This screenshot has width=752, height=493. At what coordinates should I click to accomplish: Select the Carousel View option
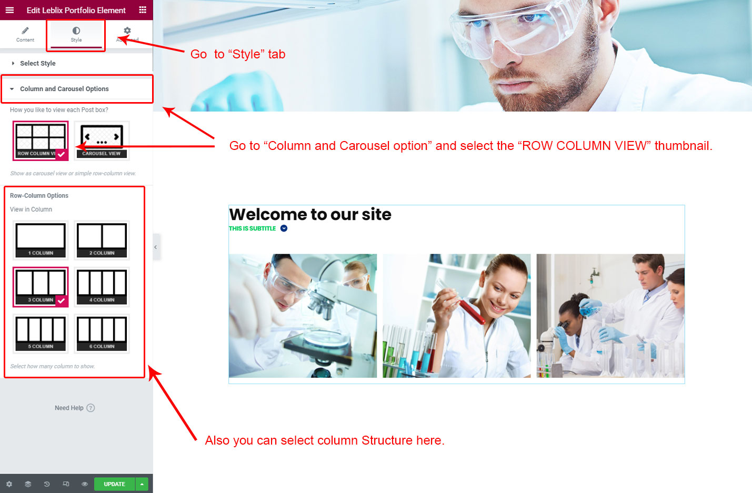pos(102,140)
